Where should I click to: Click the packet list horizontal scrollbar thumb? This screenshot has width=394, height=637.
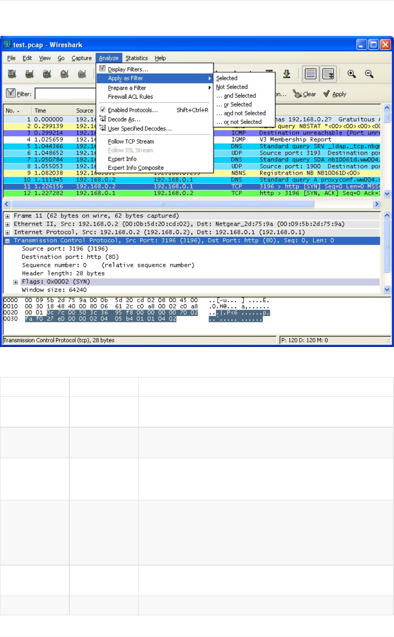163,204
